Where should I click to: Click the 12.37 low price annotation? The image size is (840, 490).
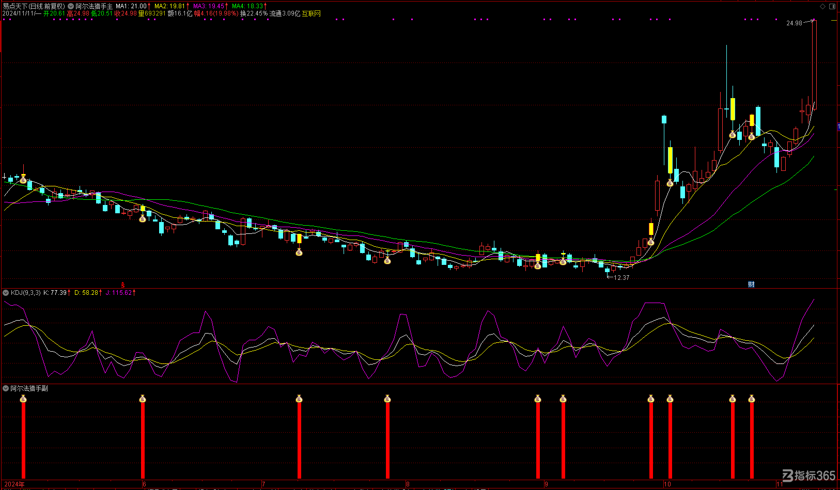(621, 278)
